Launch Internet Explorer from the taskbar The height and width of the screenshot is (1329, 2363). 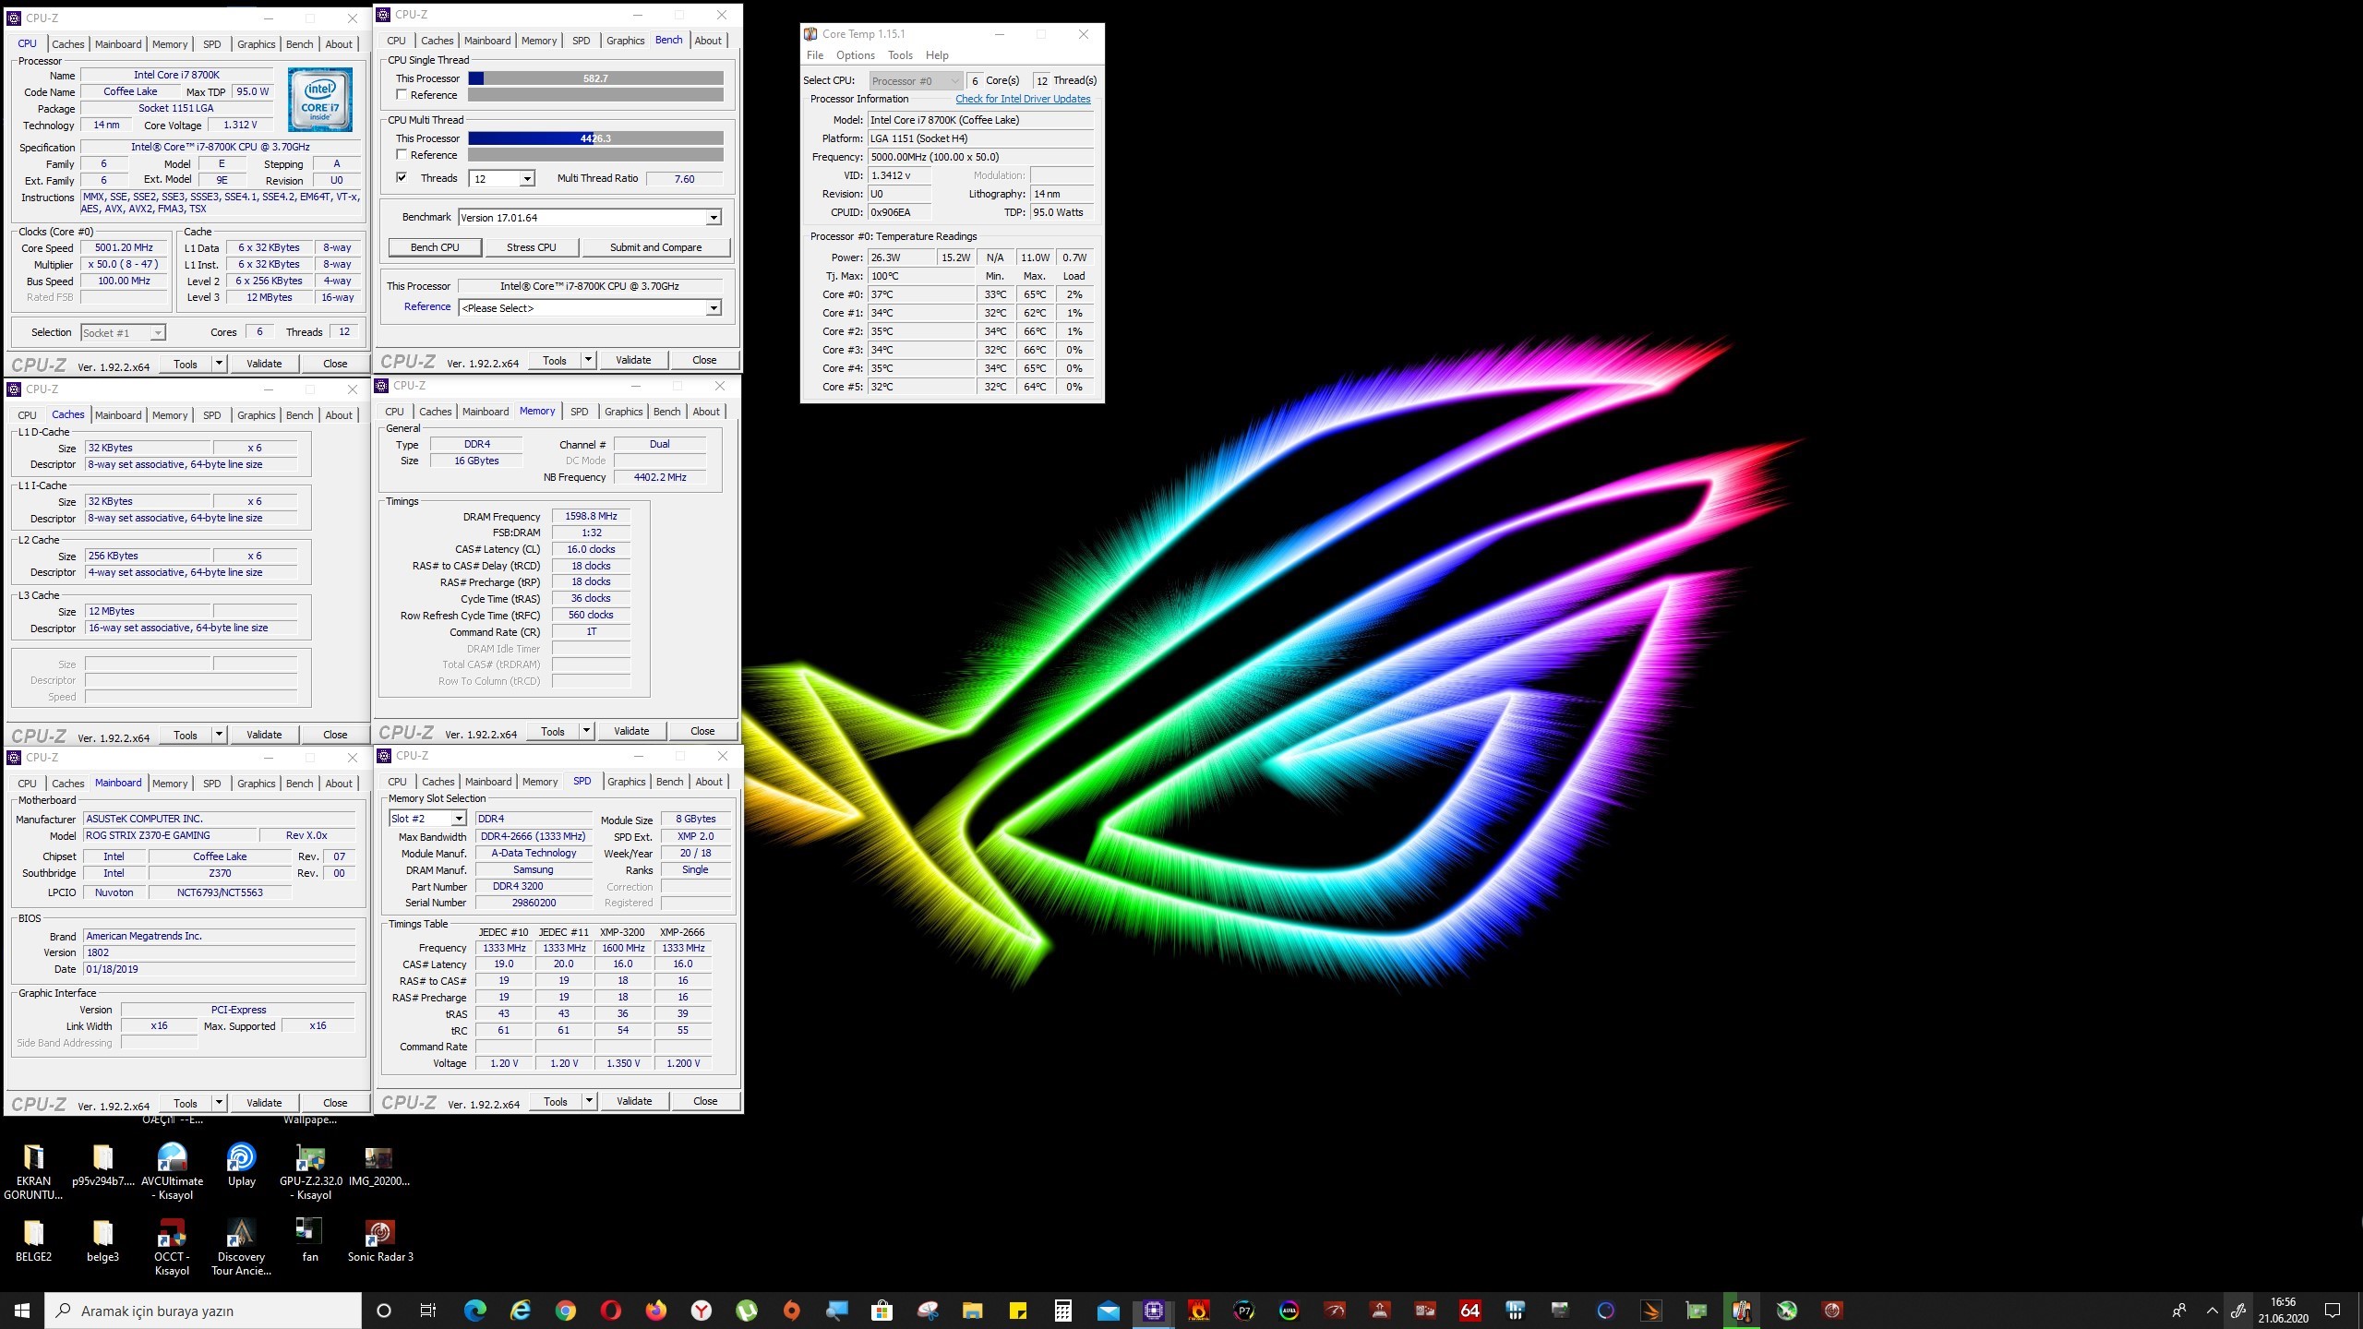tap(521, 1310)
